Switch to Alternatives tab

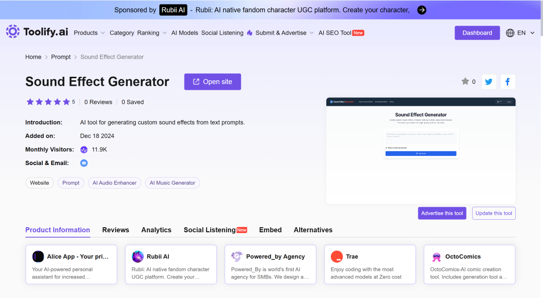pos(313,230)
